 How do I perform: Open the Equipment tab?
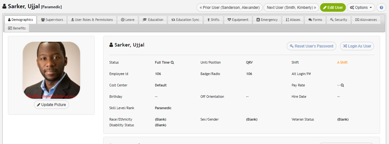point(238,20)
